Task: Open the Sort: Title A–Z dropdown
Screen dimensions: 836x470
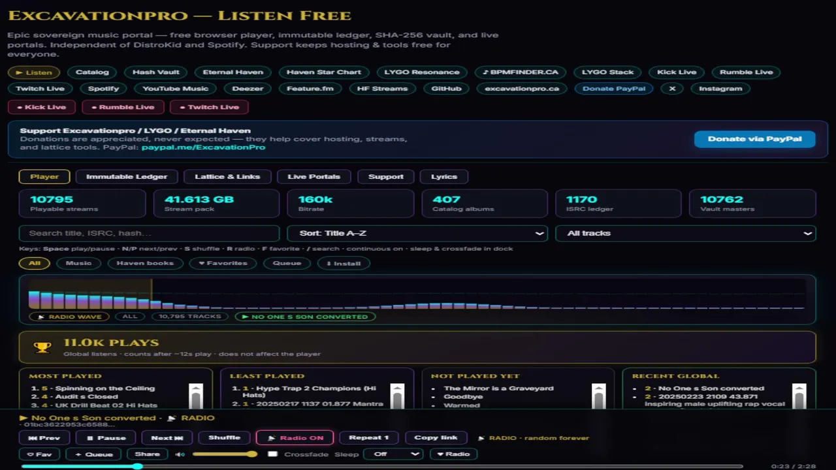Action: click(x=417, y=233)
